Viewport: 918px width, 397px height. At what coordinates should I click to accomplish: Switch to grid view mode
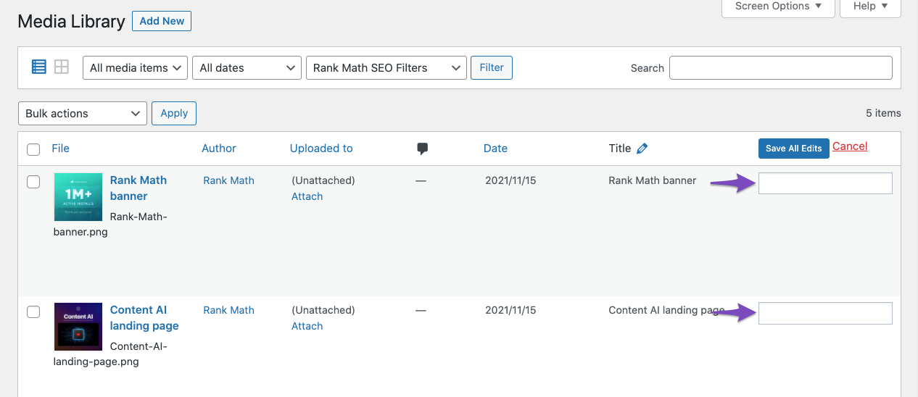[62, 67]
